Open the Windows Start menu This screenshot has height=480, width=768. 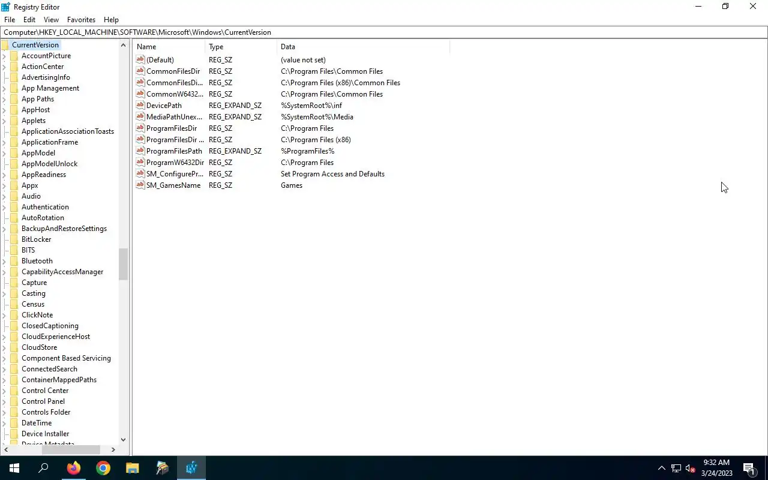point(14,468)
